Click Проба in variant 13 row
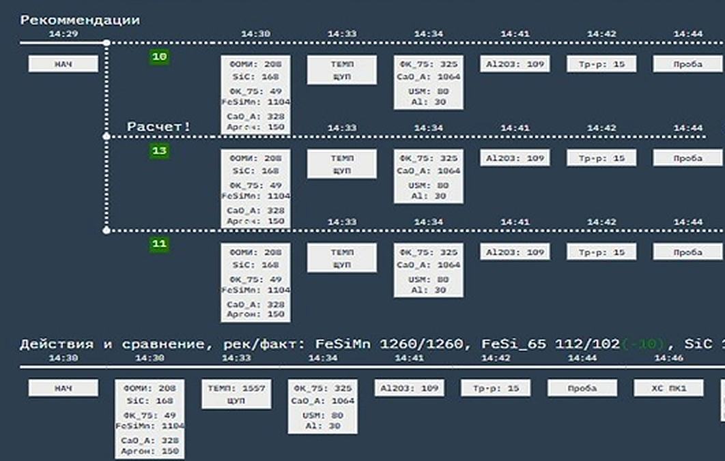This screenshot has width=725, height=461. coord(688,158)
